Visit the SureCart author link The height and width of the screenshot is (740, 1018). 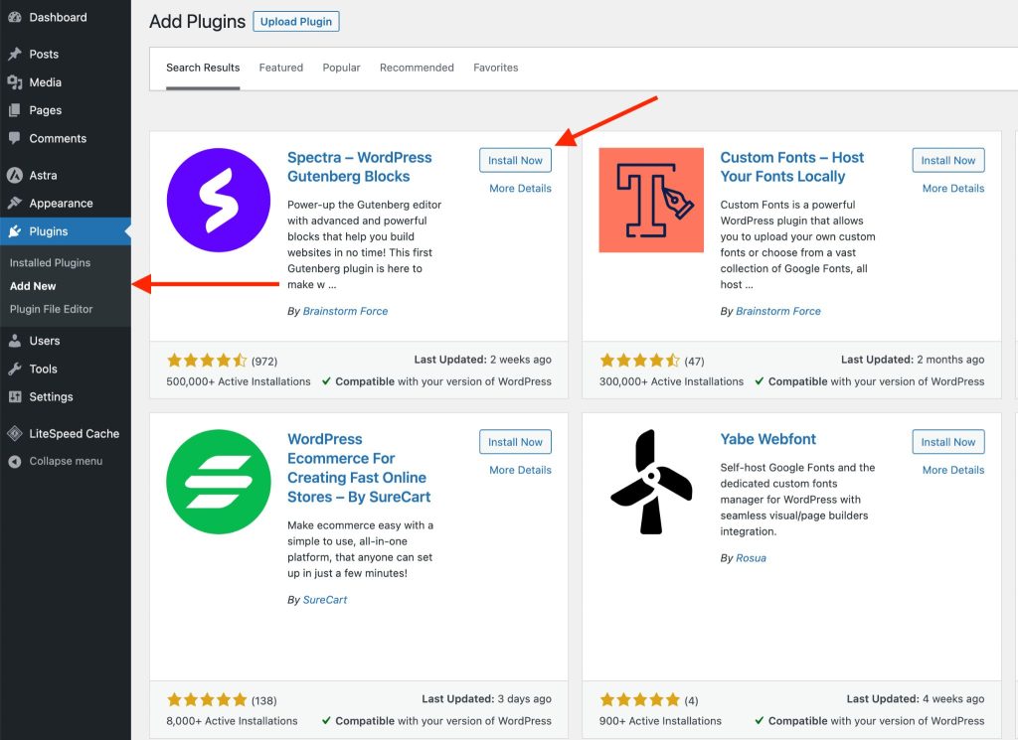[x=325, y=600]
